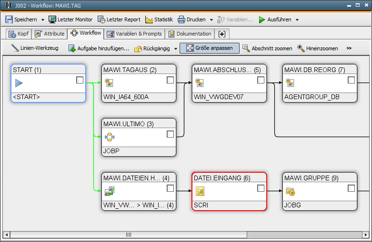Image resolution: width=372 pixels, height=242 pixels.
Task: Open the Variablen & Prompts tab
Action: pos(134,34)
